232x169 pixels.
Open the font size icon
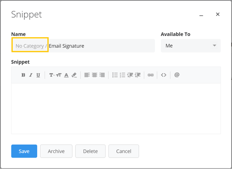click(59, 75)
